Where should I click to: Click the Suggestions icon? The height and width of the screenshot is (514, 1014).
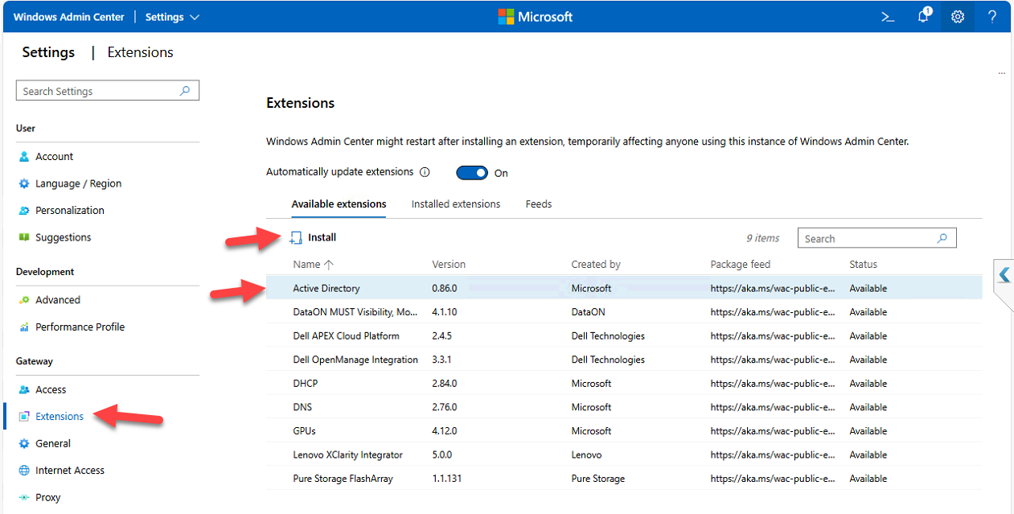tap(24, 238)
